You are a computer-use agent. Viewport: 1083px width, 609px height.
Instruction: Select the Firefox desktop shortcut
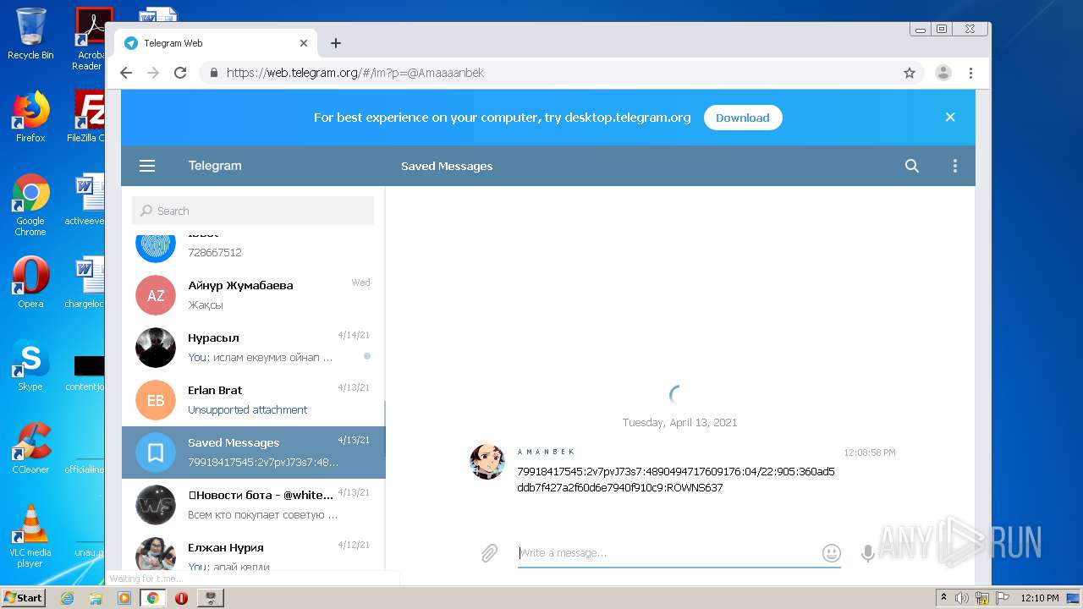coord(30,117)
